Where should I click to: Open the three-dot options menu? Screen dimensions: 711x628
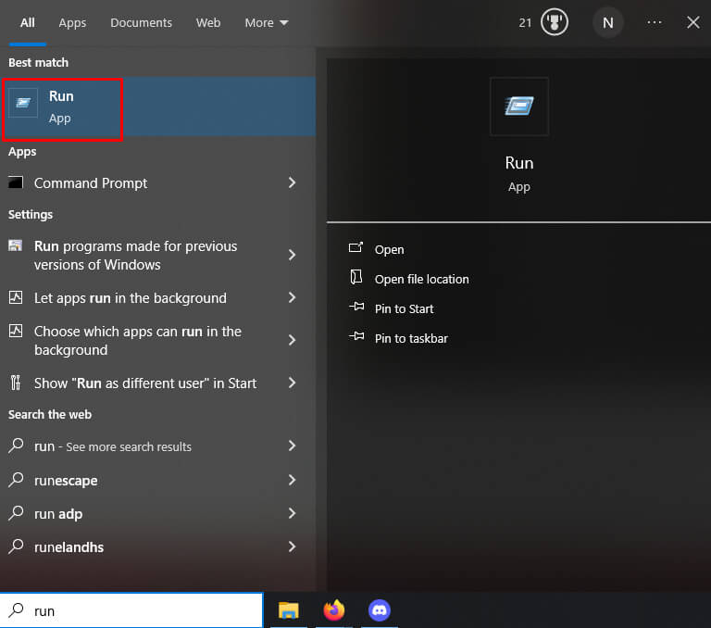(655, 22)
